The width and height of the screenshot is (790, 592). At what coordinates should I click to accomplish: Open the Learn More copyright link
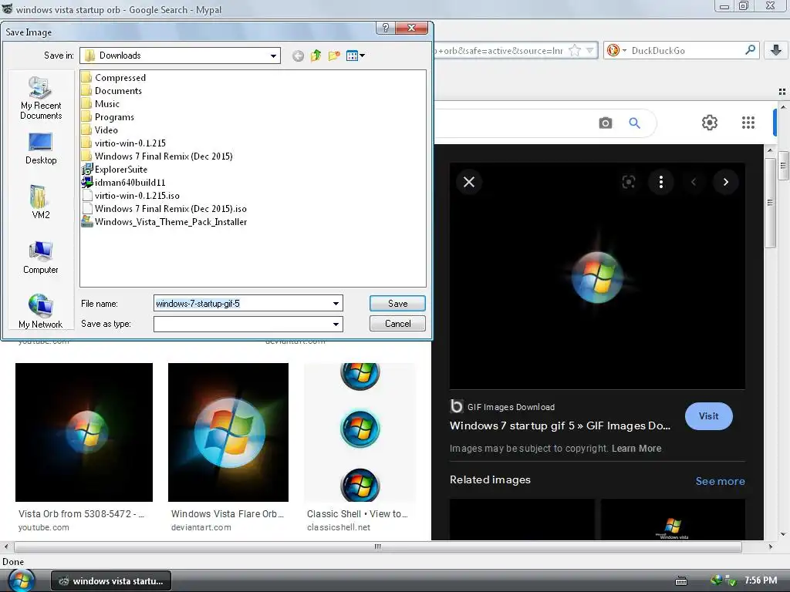[636, 448]
